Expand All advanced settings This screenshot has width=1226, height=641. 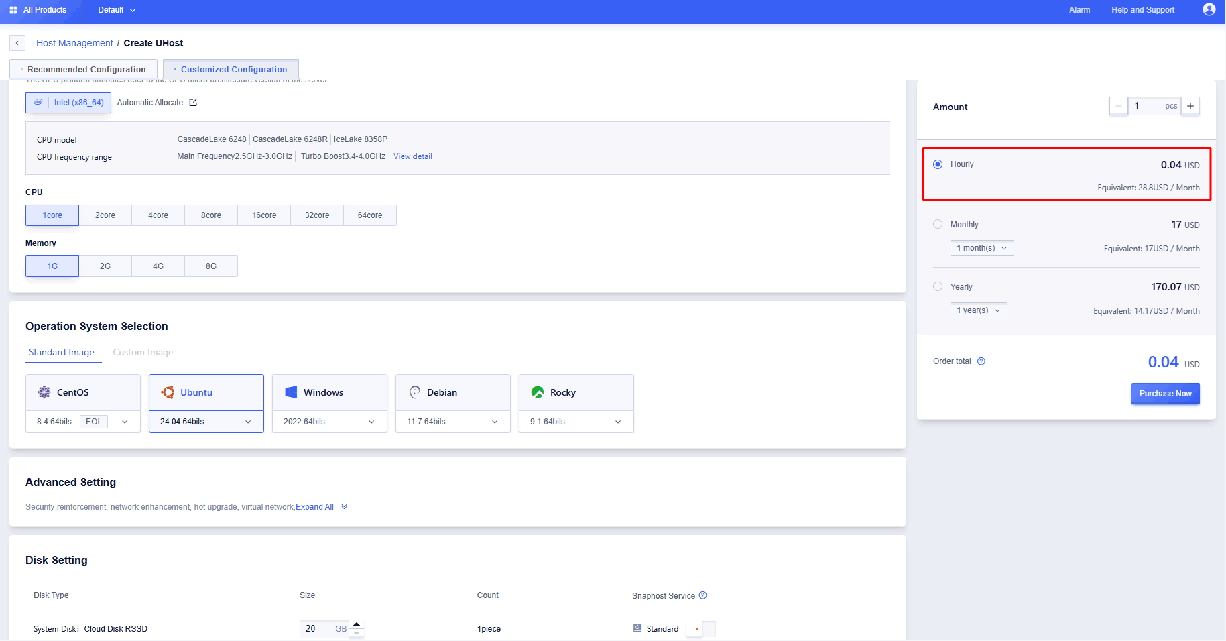click(x=322, y=507)
